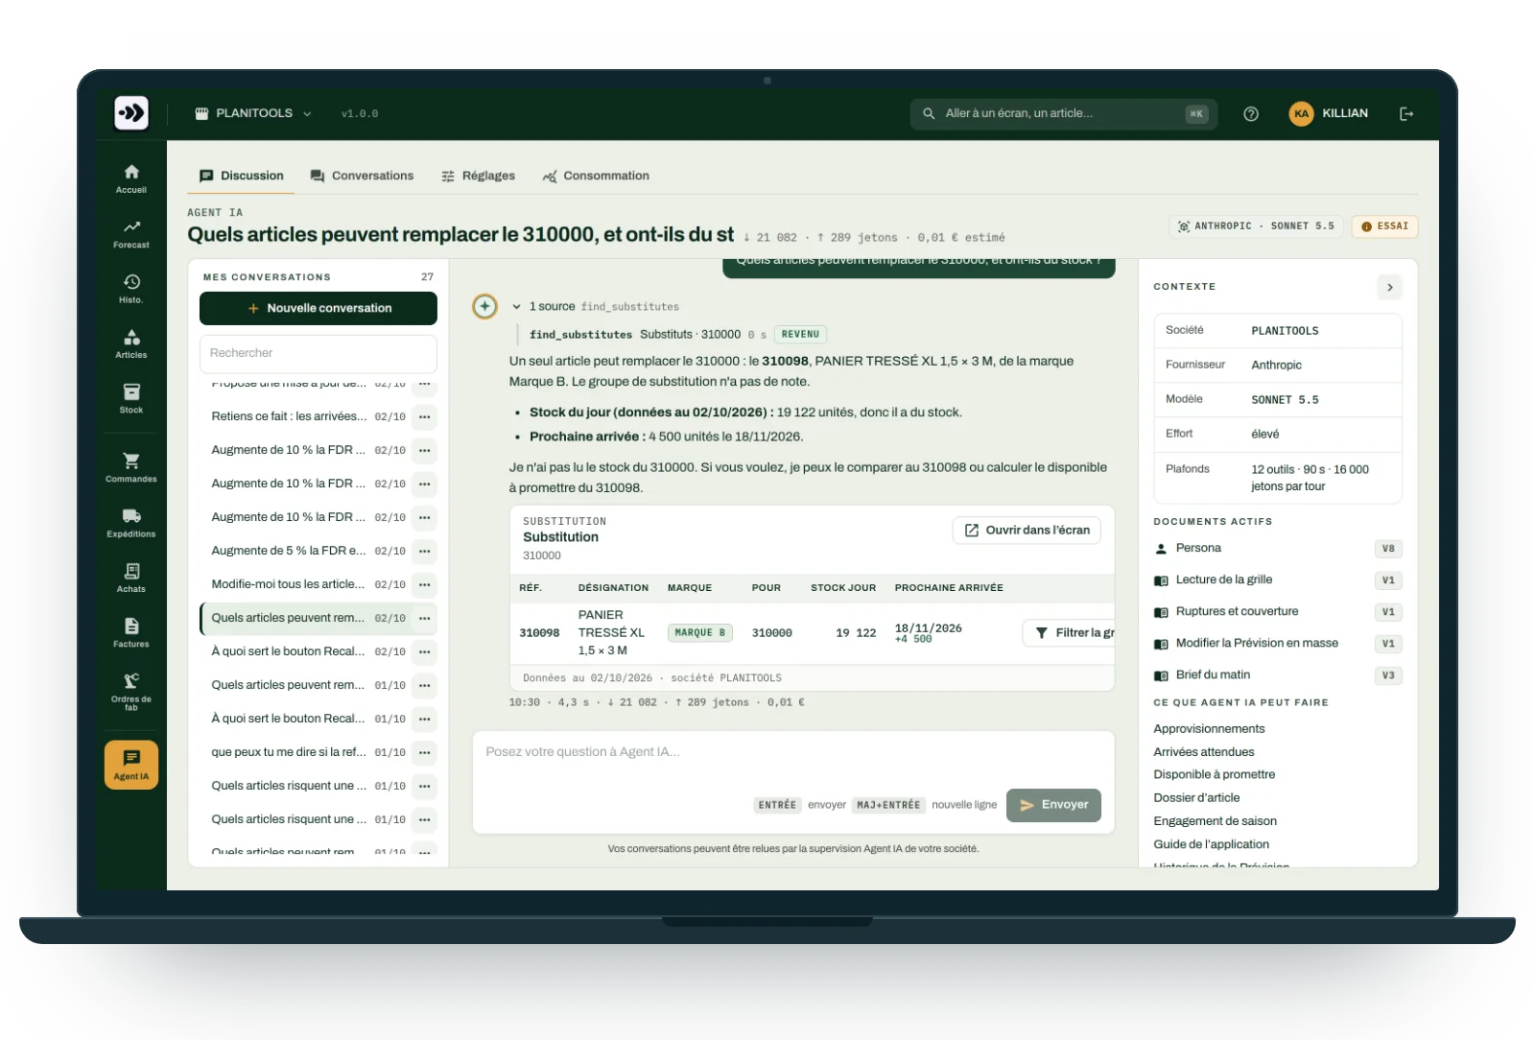Viewport: 1535px width, 1040px height.
Task: Open options menu for 'Retiens ce fait' conversation
Action: click(424, 416)
